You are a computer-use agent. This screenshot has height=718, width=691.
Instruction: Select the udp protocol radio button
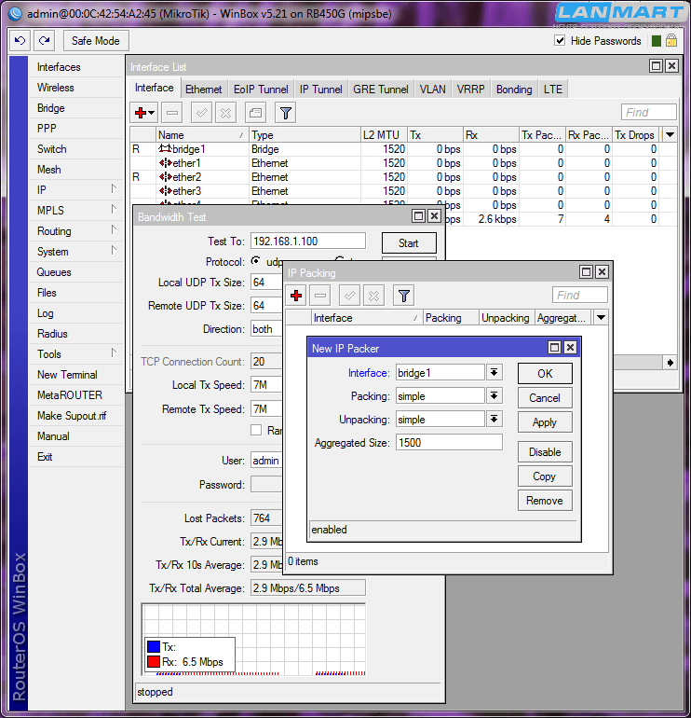pyautogui.click(x=256, y=261)
